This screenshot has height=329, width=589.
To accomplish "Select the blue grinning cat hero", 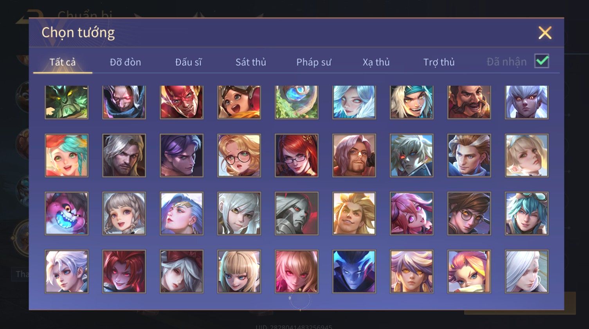I will [x=67, y=214].
